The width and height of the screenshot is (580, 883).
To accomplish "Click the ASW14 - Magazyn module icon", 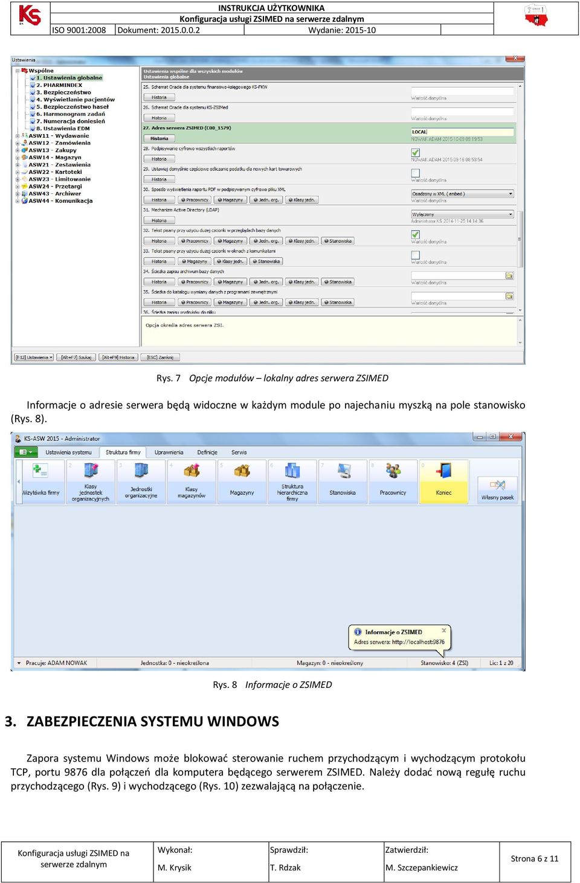I will [25, 158].
